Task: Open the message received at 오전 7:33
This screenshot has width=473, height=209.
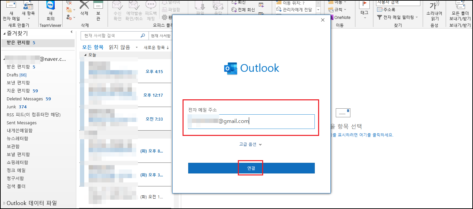Action: pos(126,119)
